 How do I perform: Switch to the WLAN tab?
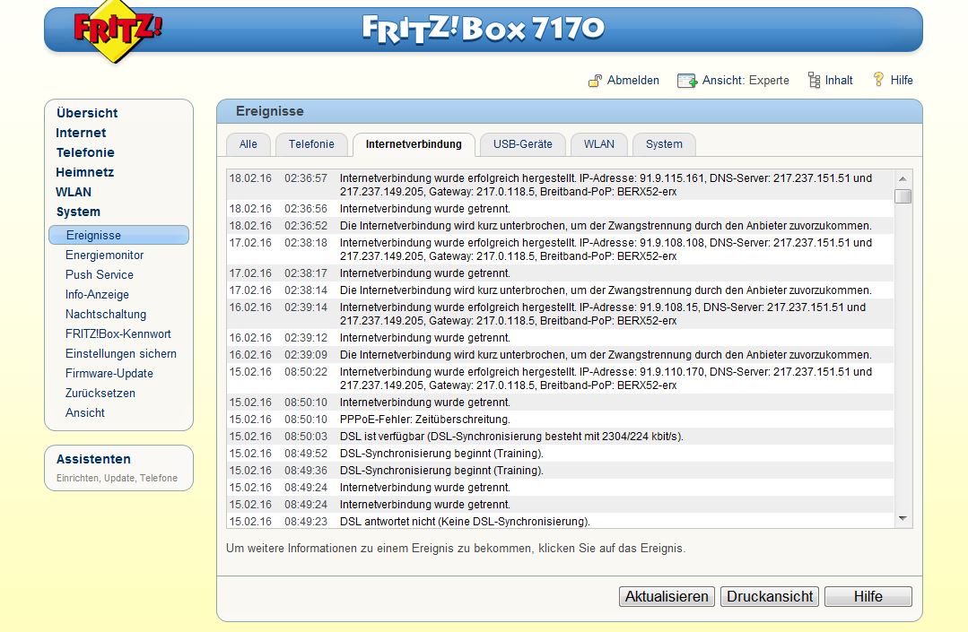(598, 144)
